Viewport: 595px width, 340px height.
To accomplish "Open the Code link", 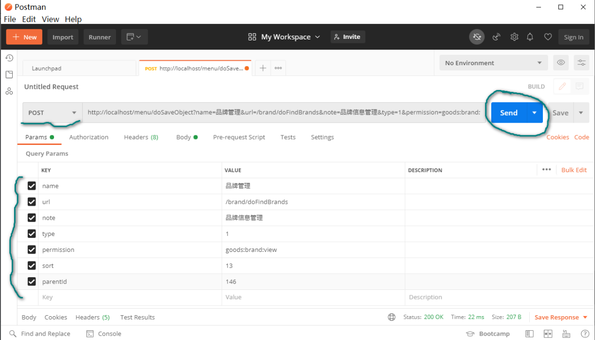I will click(x=581, y=137).
